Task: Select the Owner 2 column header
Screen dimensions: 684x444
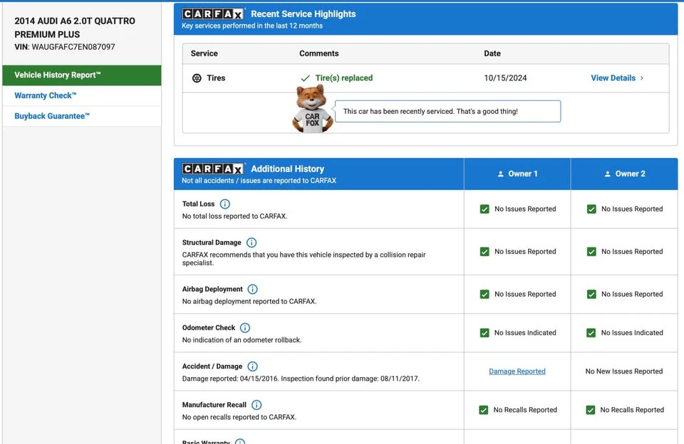Action: point(624,174)
